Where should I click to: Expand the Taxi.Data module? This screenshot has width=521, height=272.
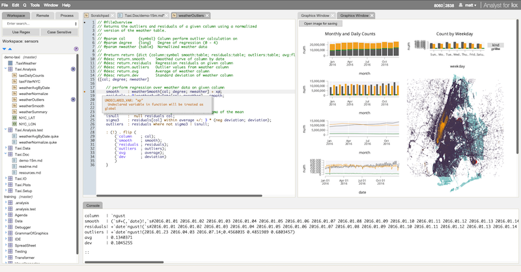pos(6,148)
